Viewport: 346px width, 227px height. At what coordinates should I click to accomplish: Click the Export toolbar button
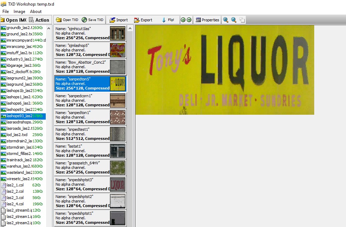tap(143, 20)
